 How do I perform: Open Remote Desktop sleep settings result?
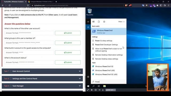109,59
